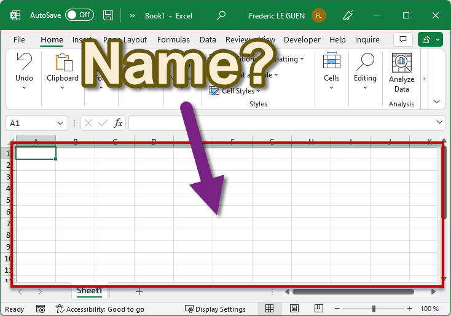This screenshot has height=316, width=451.
Task: Open the Developer ribbon tab
Action: coord(302,40)
